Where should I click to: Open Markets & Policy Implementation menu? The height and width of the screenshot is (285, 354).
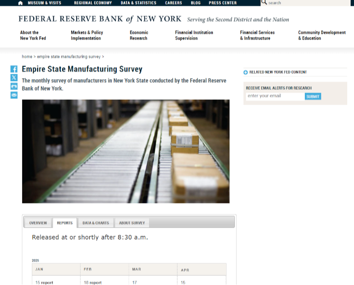[87, 35]
